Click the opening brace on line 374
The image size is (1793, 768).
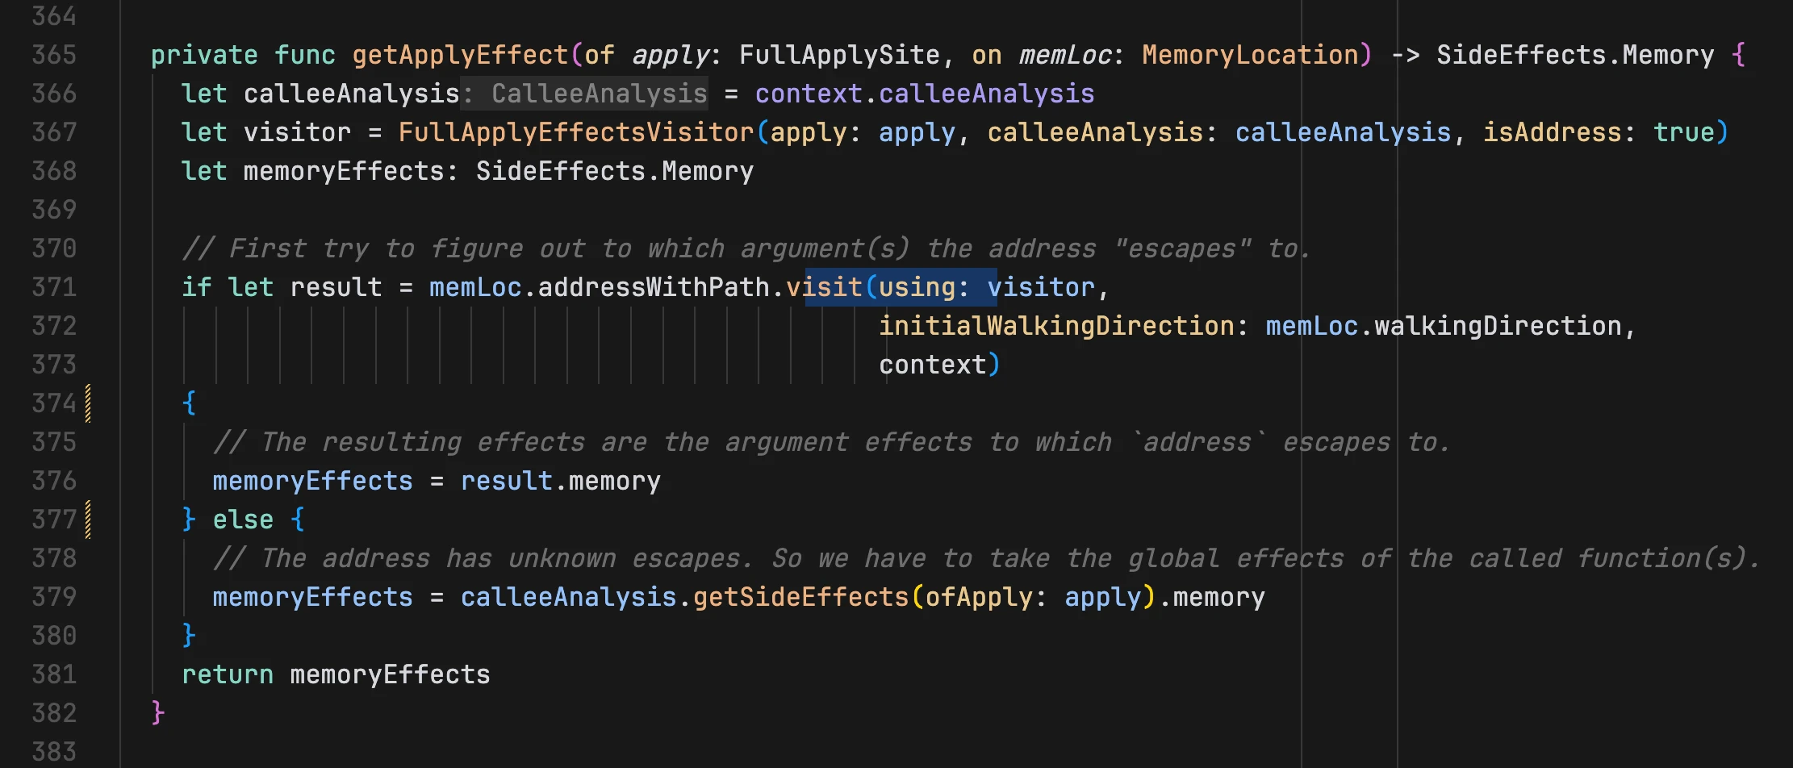pyautogui.click(x=190, y=403)
